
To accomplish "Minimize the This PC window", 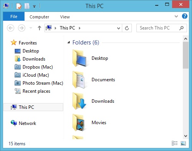I will tap(157, 5).
